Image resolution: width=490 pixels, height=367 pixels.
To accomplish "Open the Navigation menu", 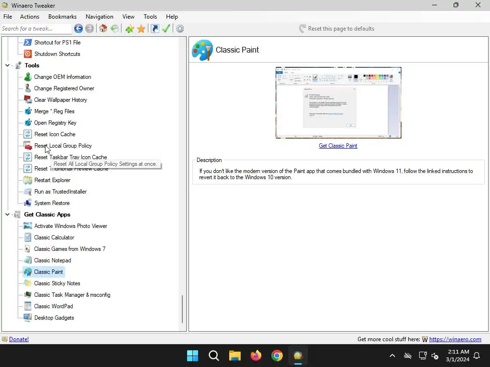I will [x=100, y=17].
